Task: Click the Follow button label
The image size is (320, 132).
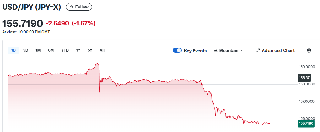Action: click(82, 7)
